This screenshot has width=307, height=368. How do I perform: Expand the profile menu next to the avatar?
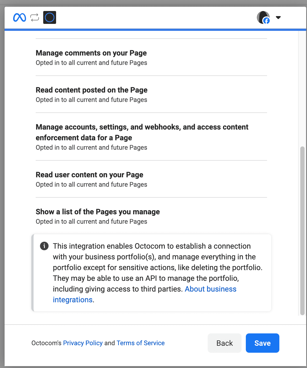coord(278,17)
